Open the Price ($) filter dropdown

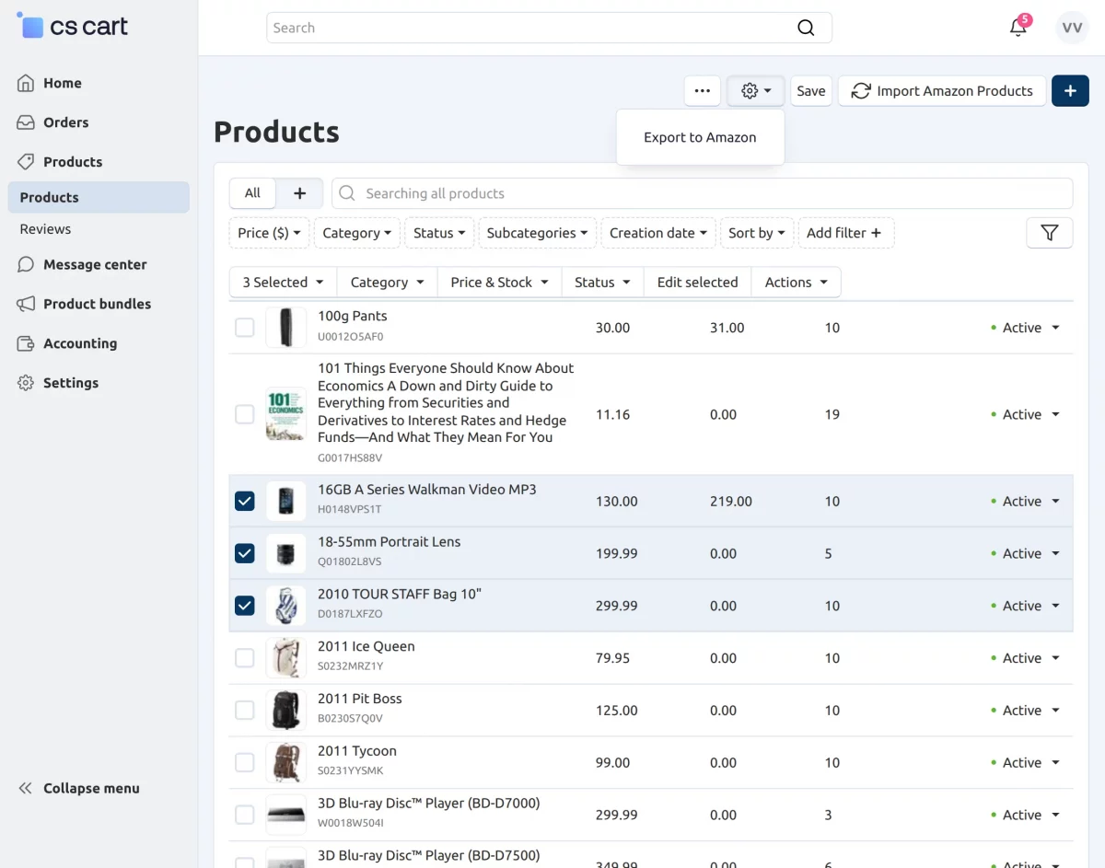coord(269,233)
